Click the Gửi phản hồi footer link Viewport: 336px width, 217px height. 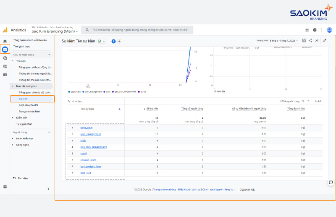(247, 190)
